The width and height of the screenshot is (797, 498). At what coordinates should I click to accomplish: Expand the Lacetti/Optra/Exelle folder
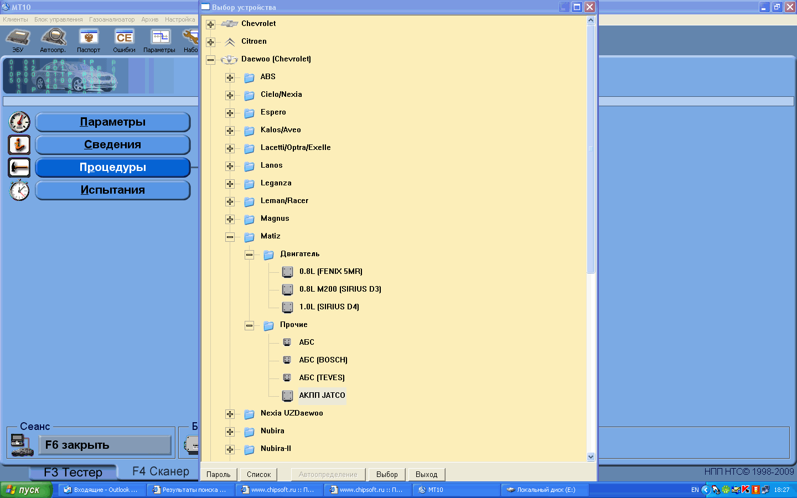click(x=230, y=148)
